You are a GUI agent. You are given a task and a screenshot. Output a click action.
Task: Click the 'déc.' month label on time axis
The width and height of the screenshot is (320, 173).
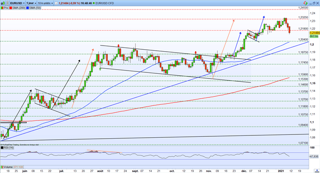click(244, 171)
